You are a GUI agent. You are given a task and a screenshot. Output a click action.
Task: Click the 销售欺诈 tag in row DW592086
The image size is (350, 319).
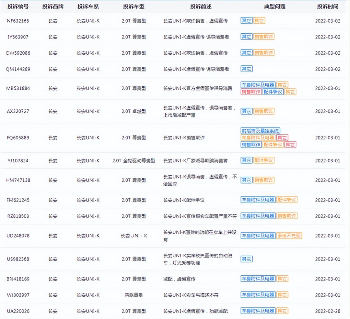pyautogui.click(x=263, y=52)
